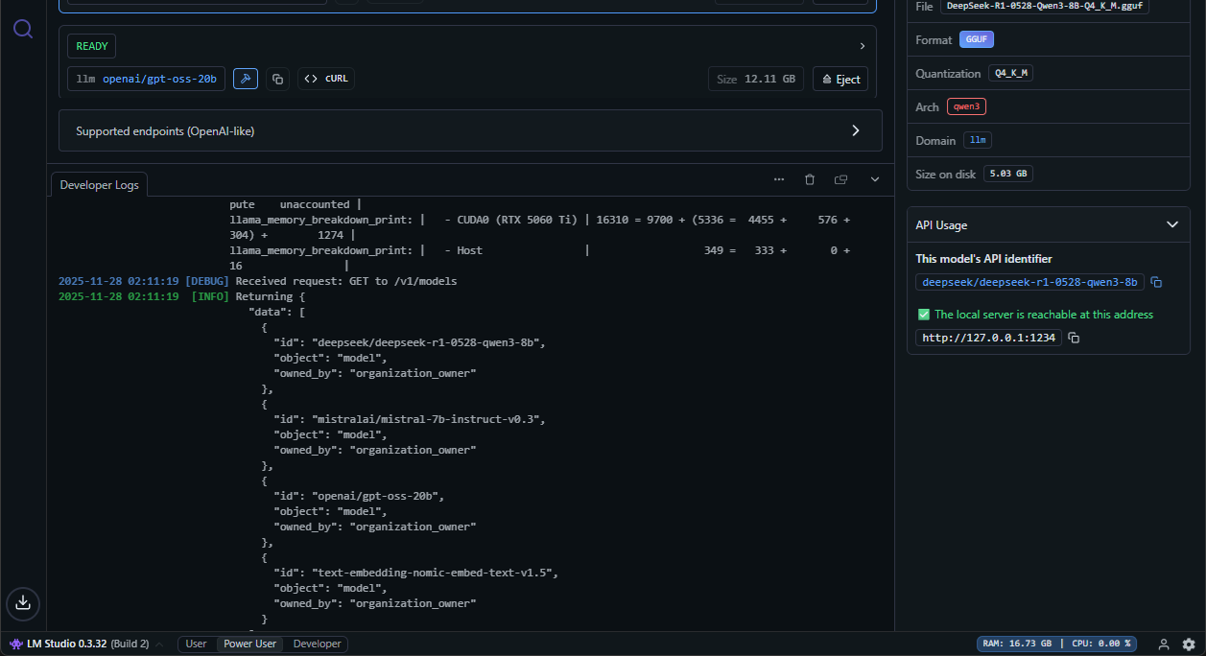The height and width of the screenshot is (656, 1206).
Task: Copy openai/gpt-oss-20b model identifier icon
Action: (x=277, y=79)
